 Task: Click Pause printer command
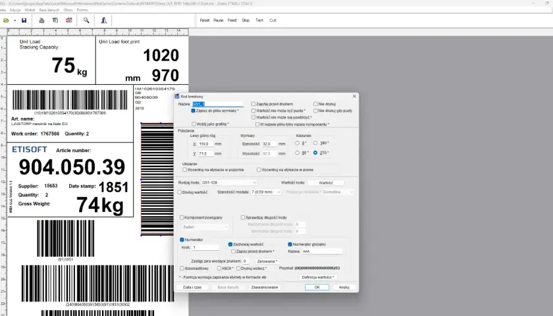pyautogui.click(x=219, y=20)
